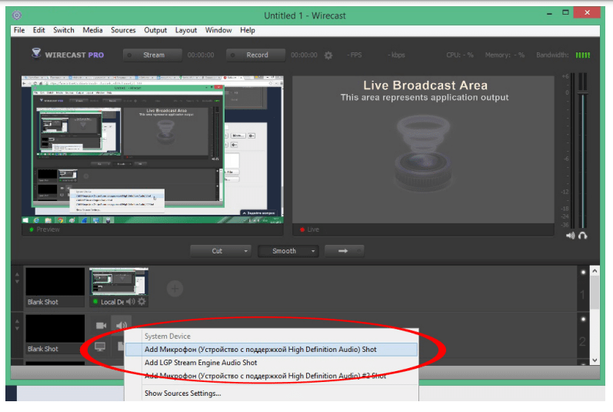613x412 pixels.
Task: Click the layer 2 number label
Action: 582,342
